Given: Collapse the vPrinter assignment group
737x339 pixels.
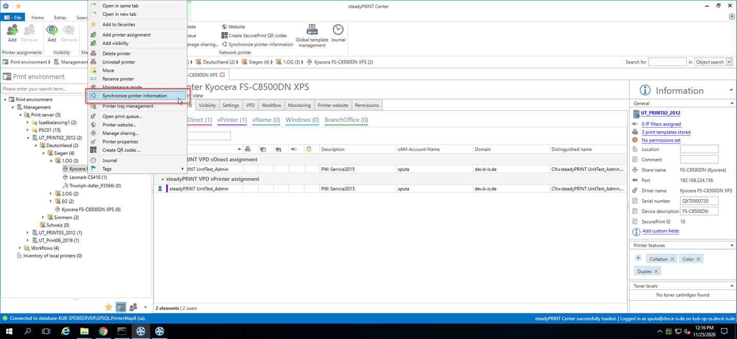Looking at the screenshot, I should pos(162,179).
